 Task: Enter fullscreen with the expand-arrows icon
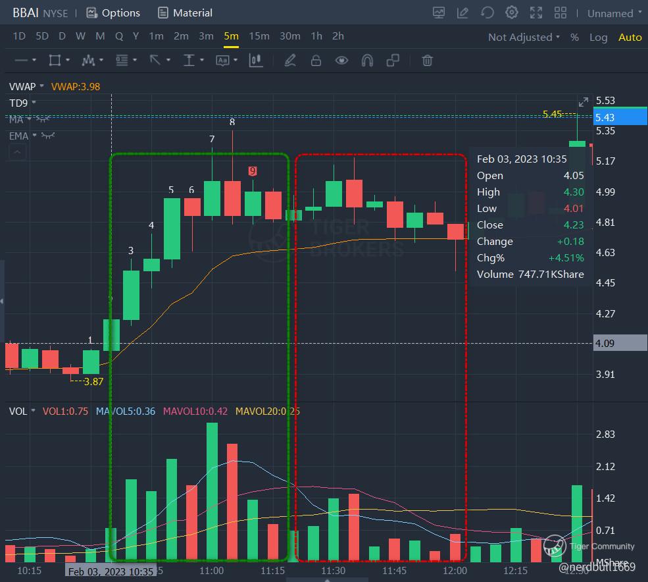click(x=536, y=13)
